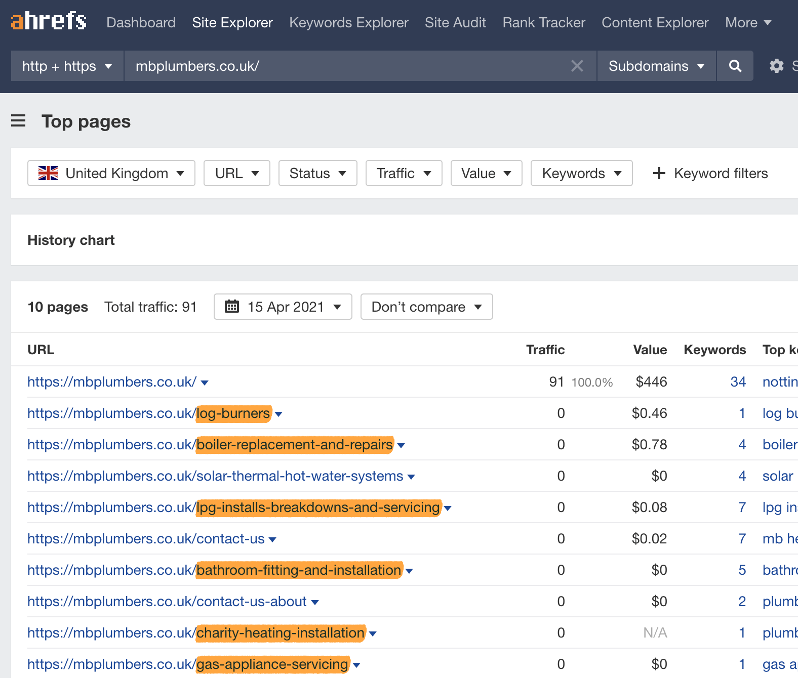Switch to the Keywords Explorer tab
The height and width of the screenshot is (678, 798).
point(348,23)
